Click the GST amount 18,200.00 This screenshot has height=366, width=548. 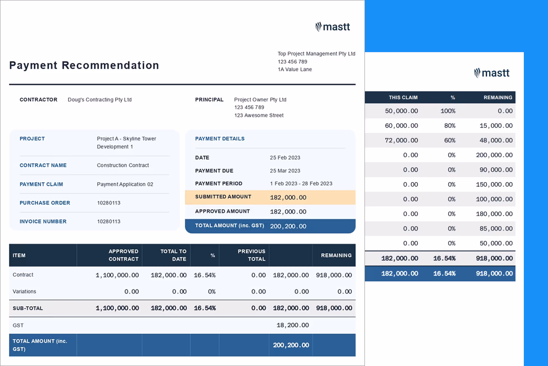tap(293, 325)
